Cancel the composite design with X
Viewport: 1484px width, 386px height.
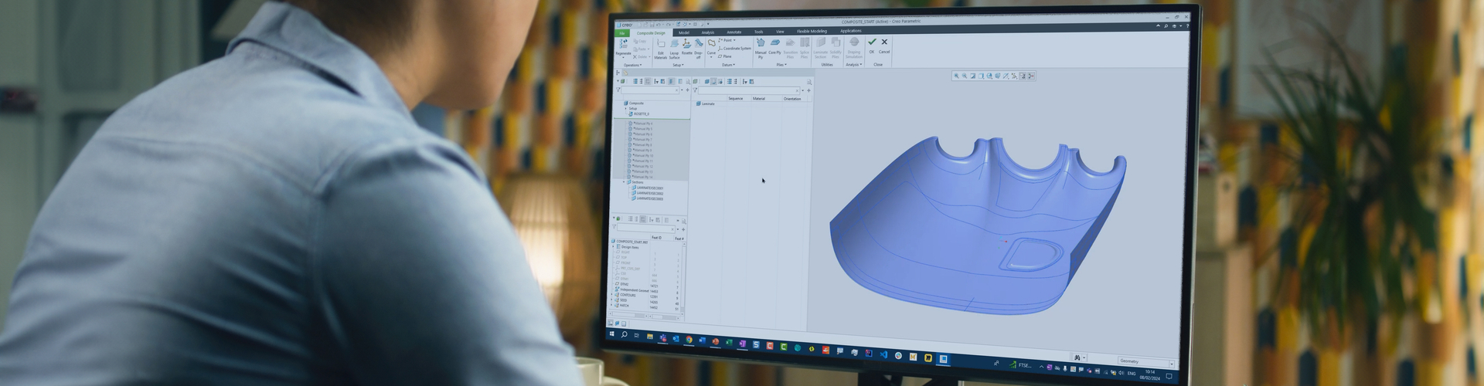tap(884, 43)
